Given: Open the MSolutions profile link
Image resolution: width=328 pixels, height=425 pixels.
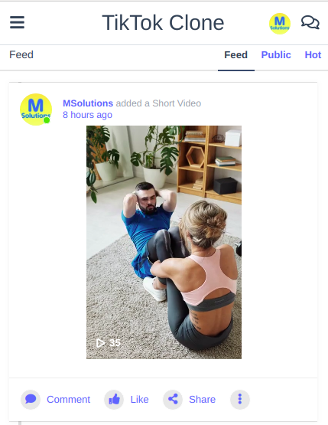Looking at the screenshot, I should (x=88, y=103).
